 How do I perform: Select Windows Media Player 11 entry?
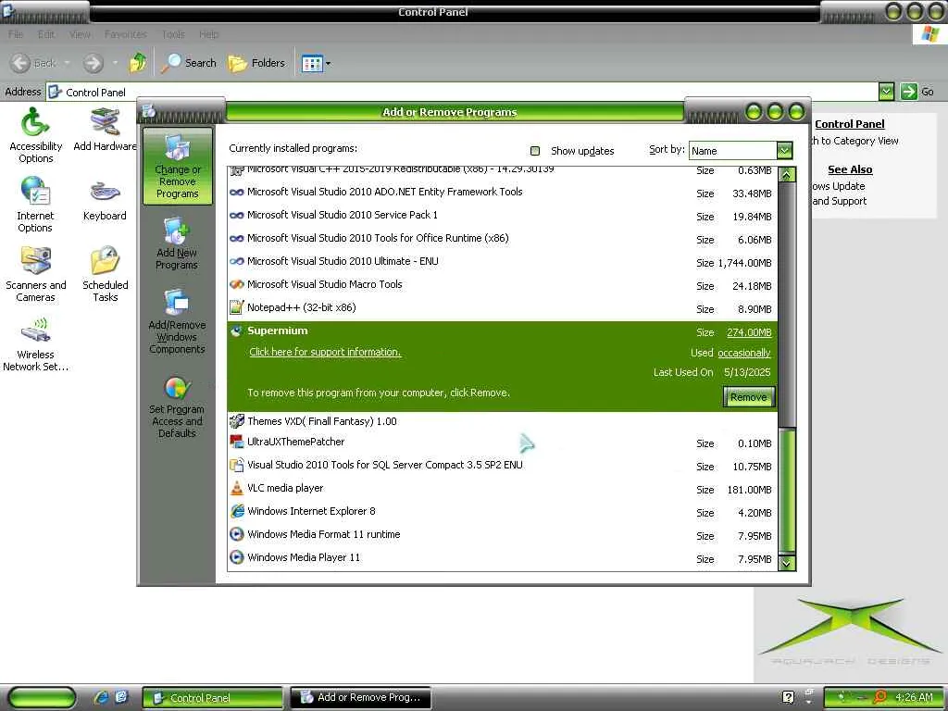503,558
